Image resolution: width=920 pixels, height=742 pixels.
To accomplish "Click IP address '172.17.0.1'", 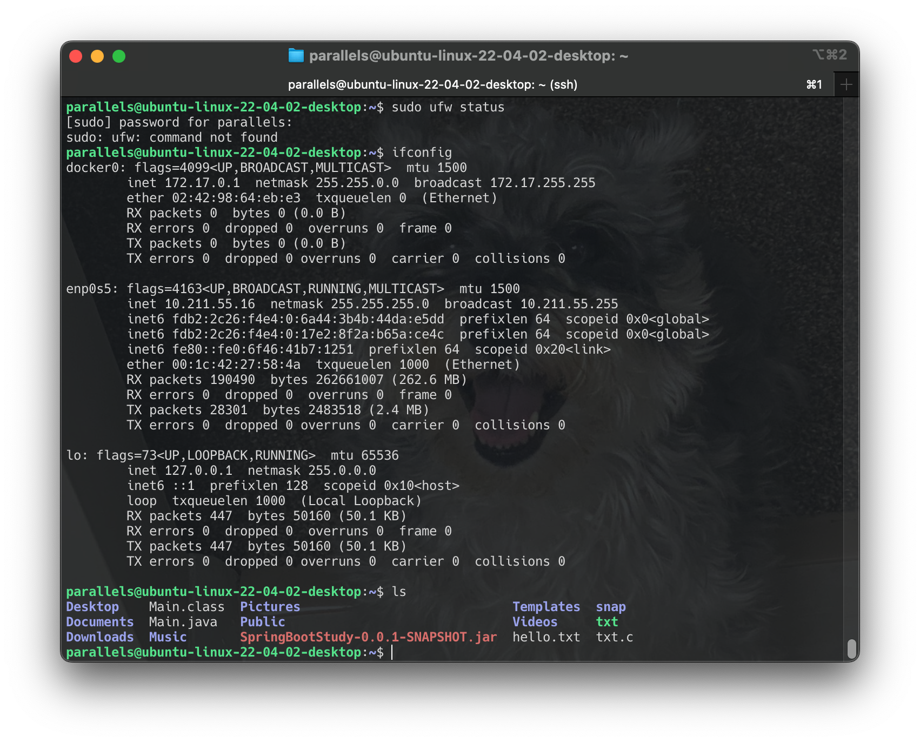I will pos(202,183).
